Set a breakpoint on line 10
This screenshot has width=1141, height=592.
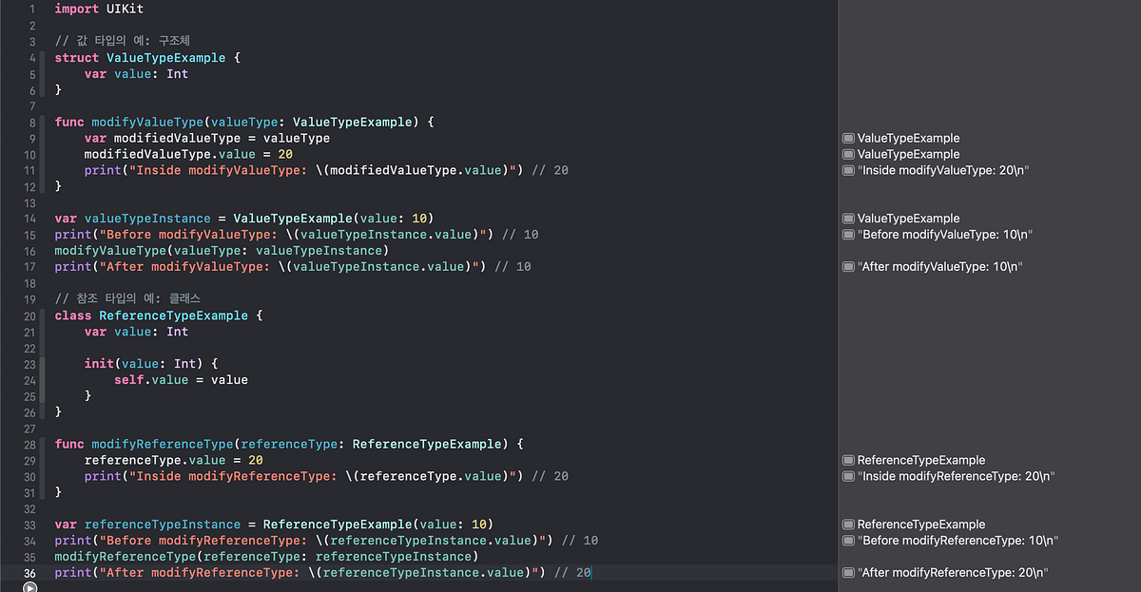tap(29, 153)
